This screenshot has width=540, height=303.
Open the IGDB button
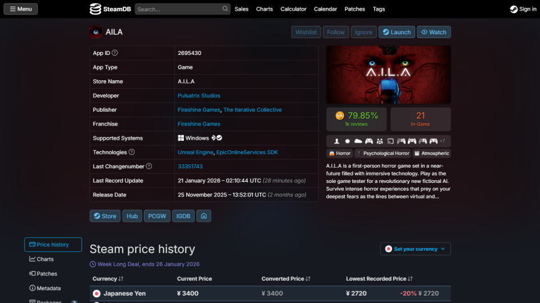click(x=183, y=216)
